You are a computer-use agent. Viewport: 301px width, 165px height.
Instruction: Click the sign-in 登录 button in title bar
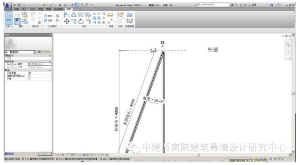coord(253,5)
